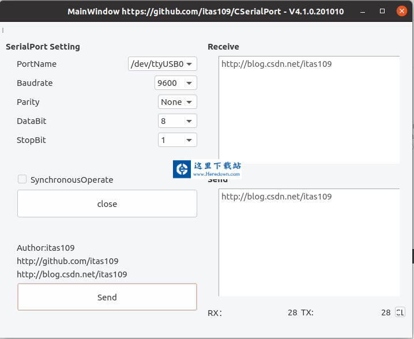Open the Parity dropdown showing None

(x=178, y=102)
